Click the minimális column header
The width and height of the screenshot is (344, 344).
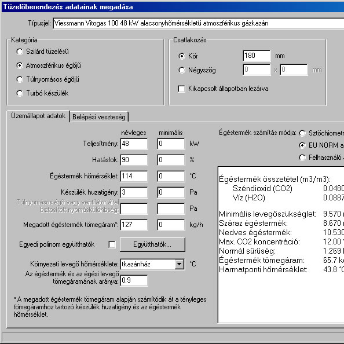(x=171, y=133)
